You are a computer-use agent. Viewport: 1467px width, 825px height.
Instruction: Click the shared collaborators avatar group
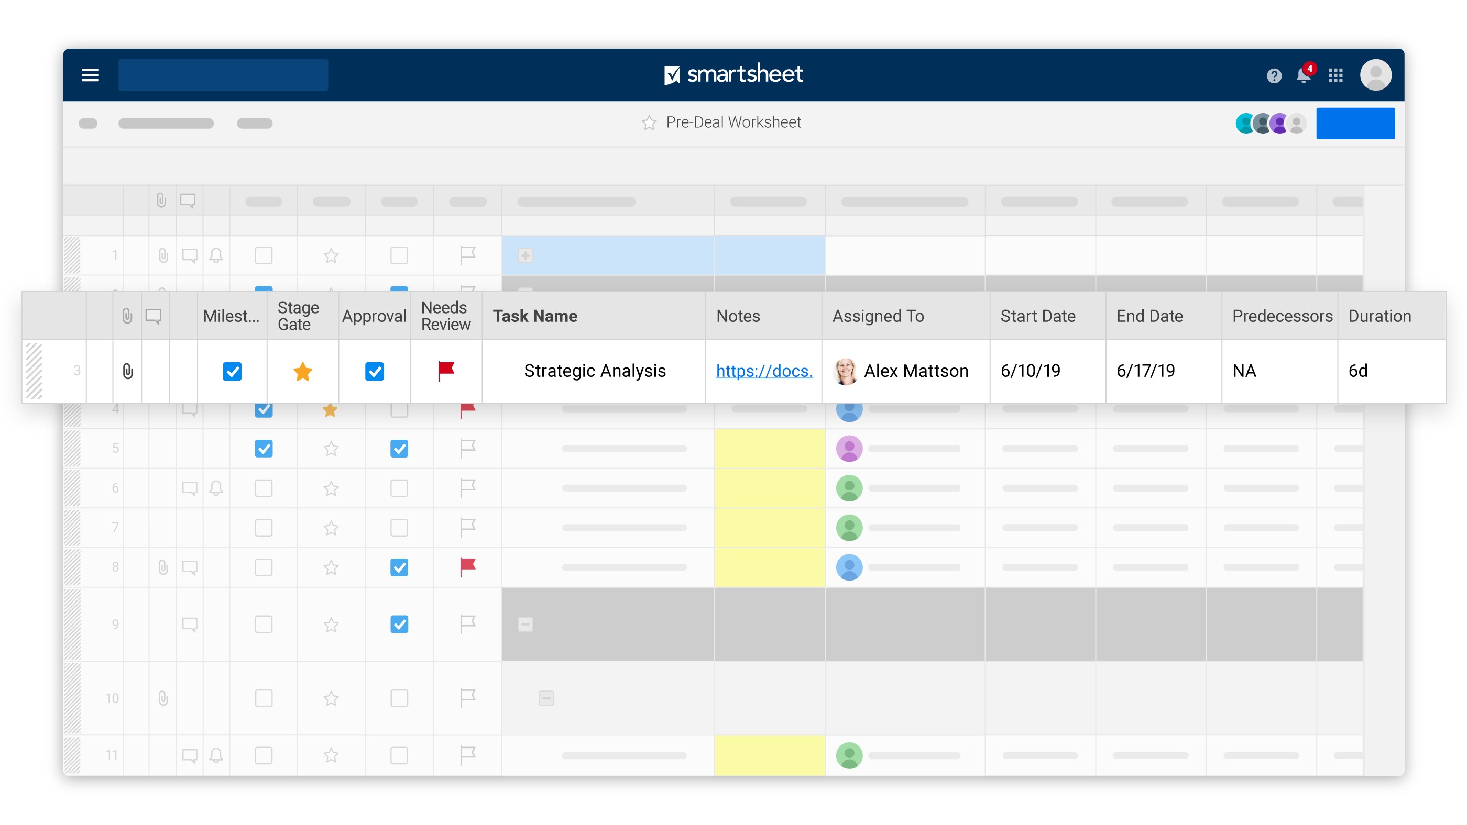coord(1271,124)
